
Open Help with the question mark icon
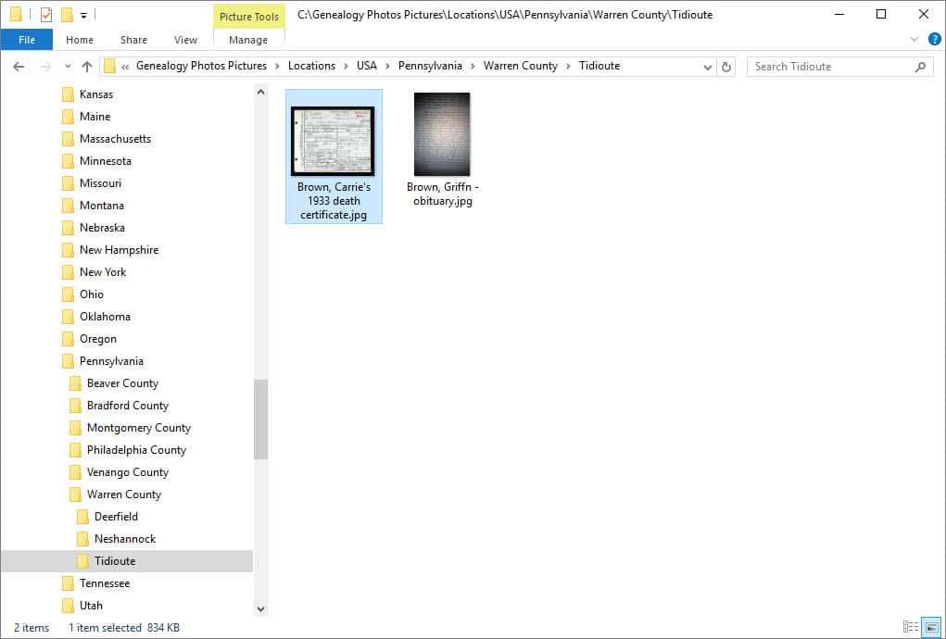[934, 40]
